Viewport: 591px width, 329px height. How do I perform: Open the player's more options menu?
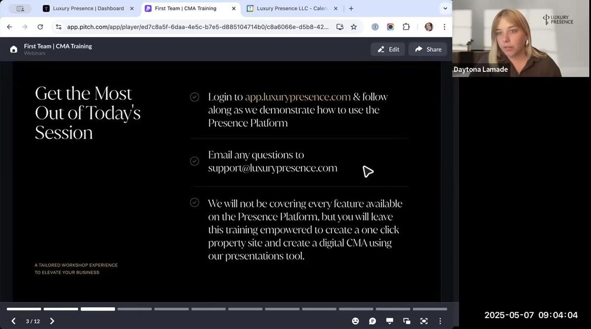coord(440,321)
